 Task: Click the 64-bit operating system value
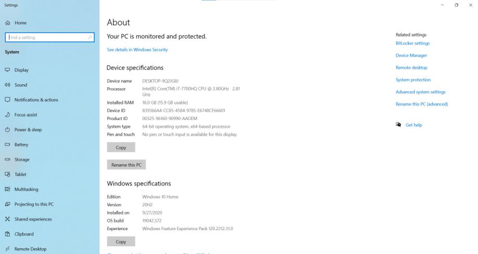tap(186, 126)
